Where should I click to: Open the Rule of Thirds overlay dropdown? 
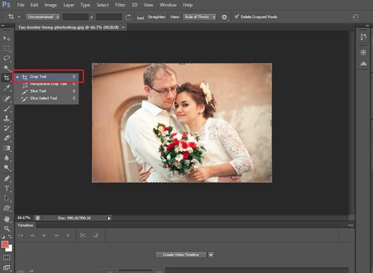coord(199,17)
